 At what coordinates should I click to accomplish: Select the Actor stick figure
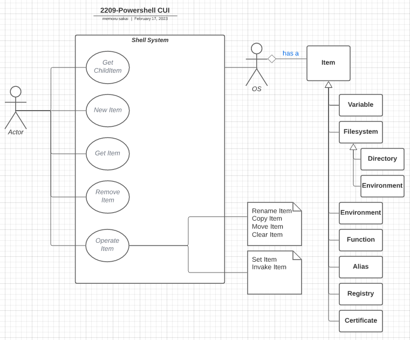click(16, 107)
